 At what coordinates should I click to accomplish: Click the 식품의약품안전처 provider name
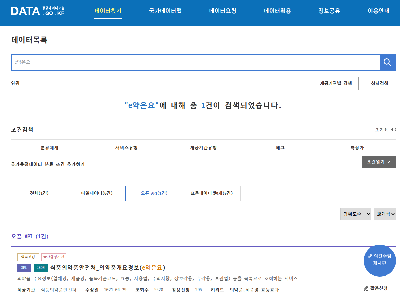tap(59, 290)
